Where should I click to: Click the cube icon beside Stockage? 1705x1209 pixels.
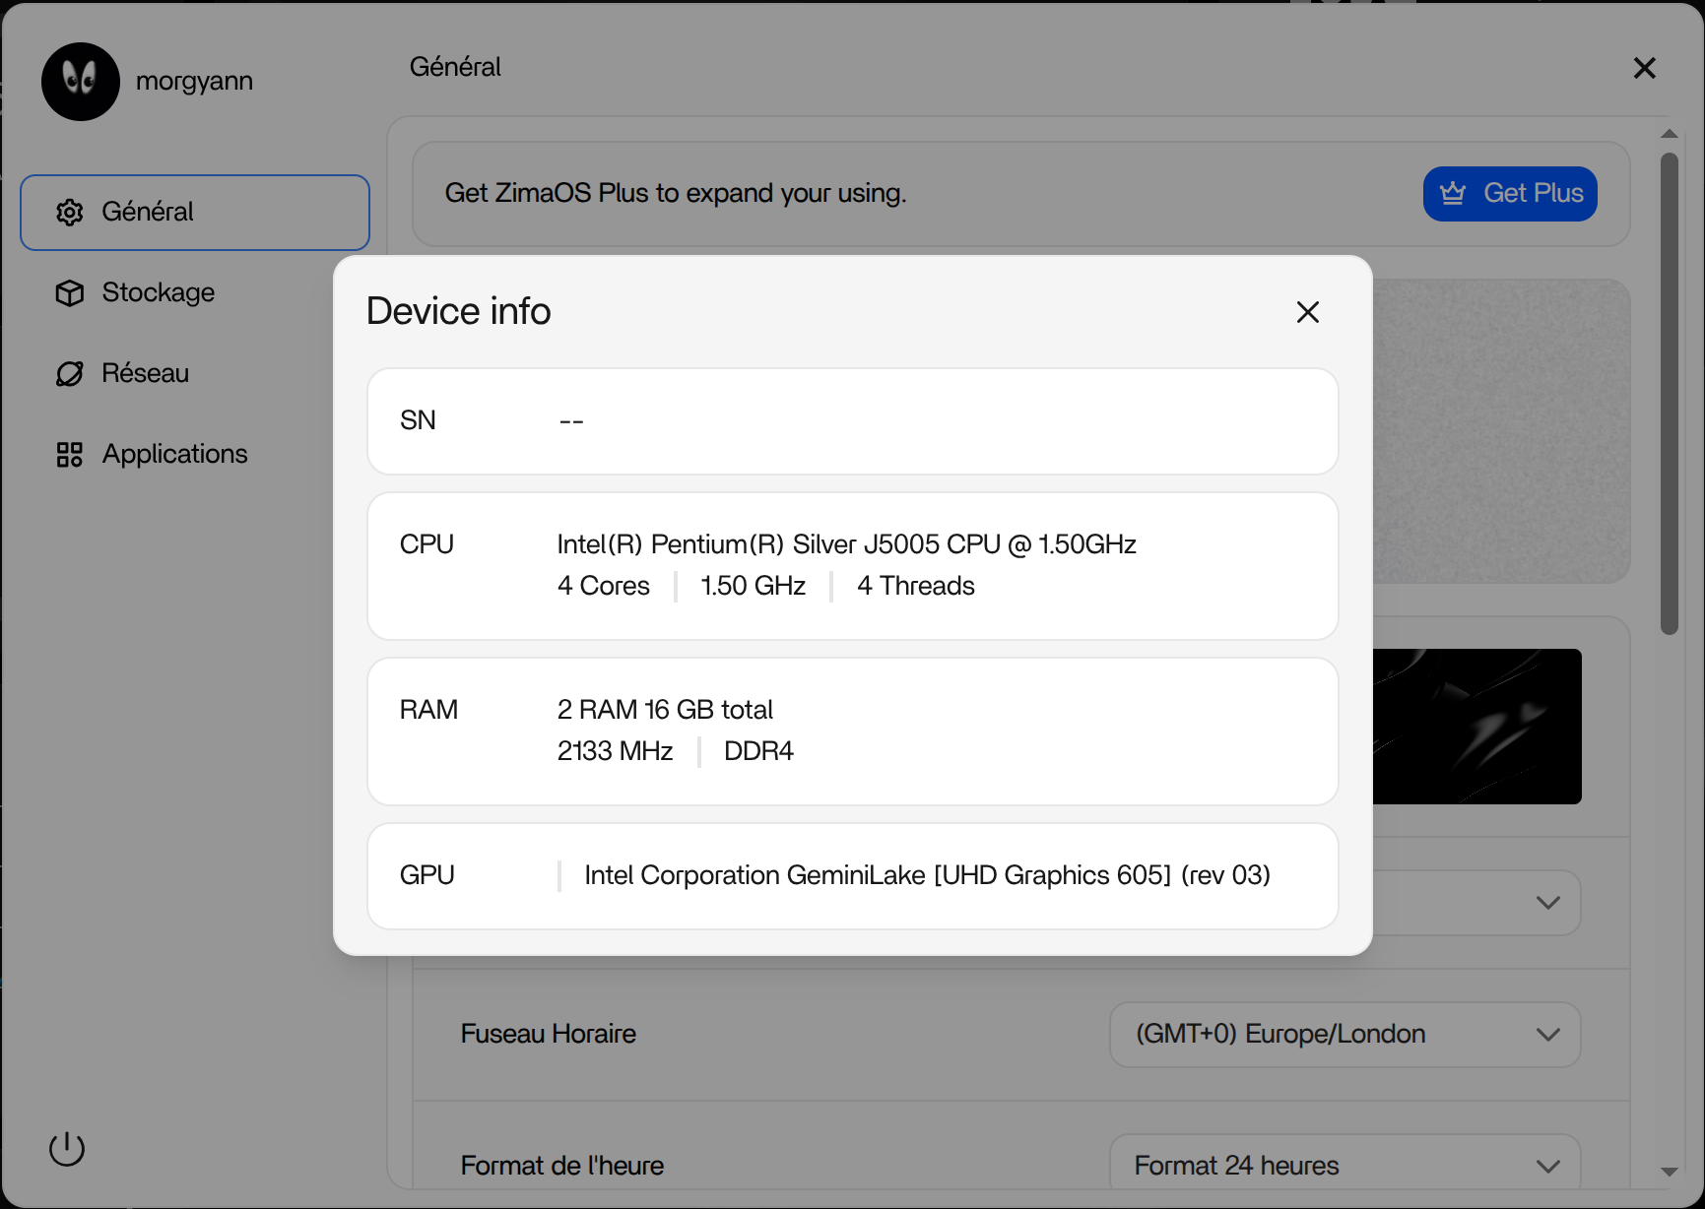point(69,293)
